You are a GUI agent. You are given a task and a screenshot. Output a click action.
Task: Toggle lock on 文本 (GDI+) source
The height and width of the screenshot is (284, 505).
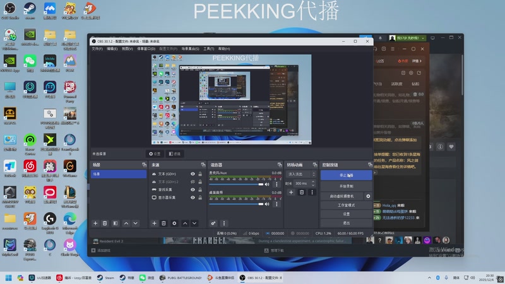click(200, 174)
